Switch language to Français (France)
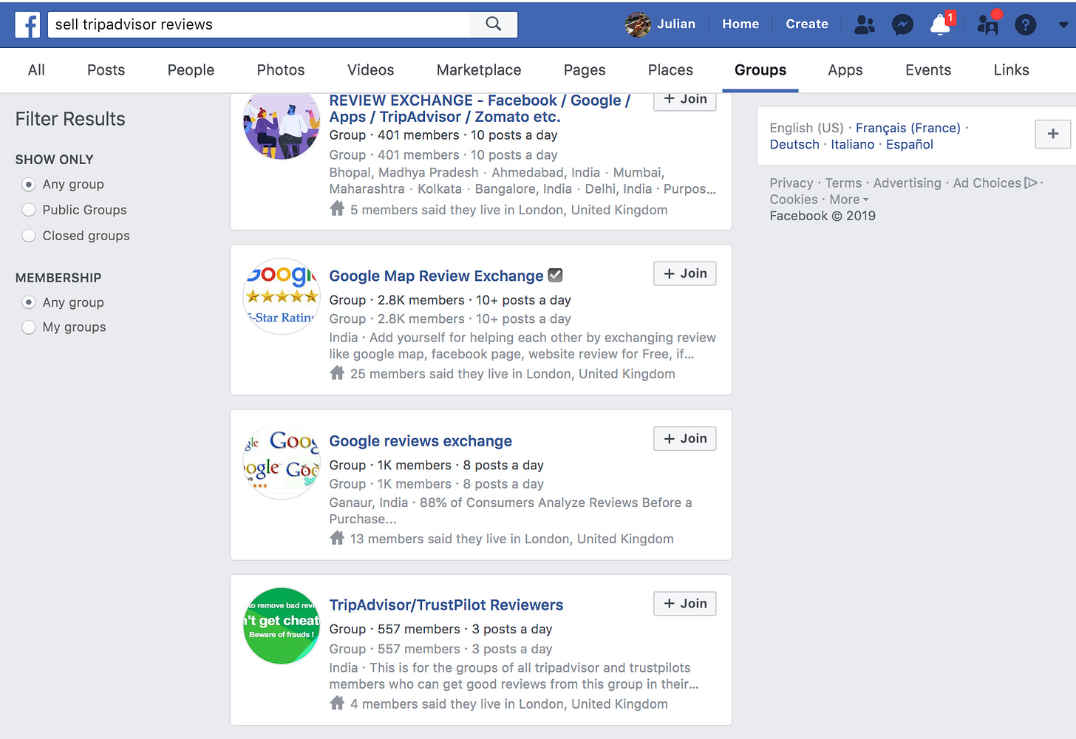 pos(908,128)
